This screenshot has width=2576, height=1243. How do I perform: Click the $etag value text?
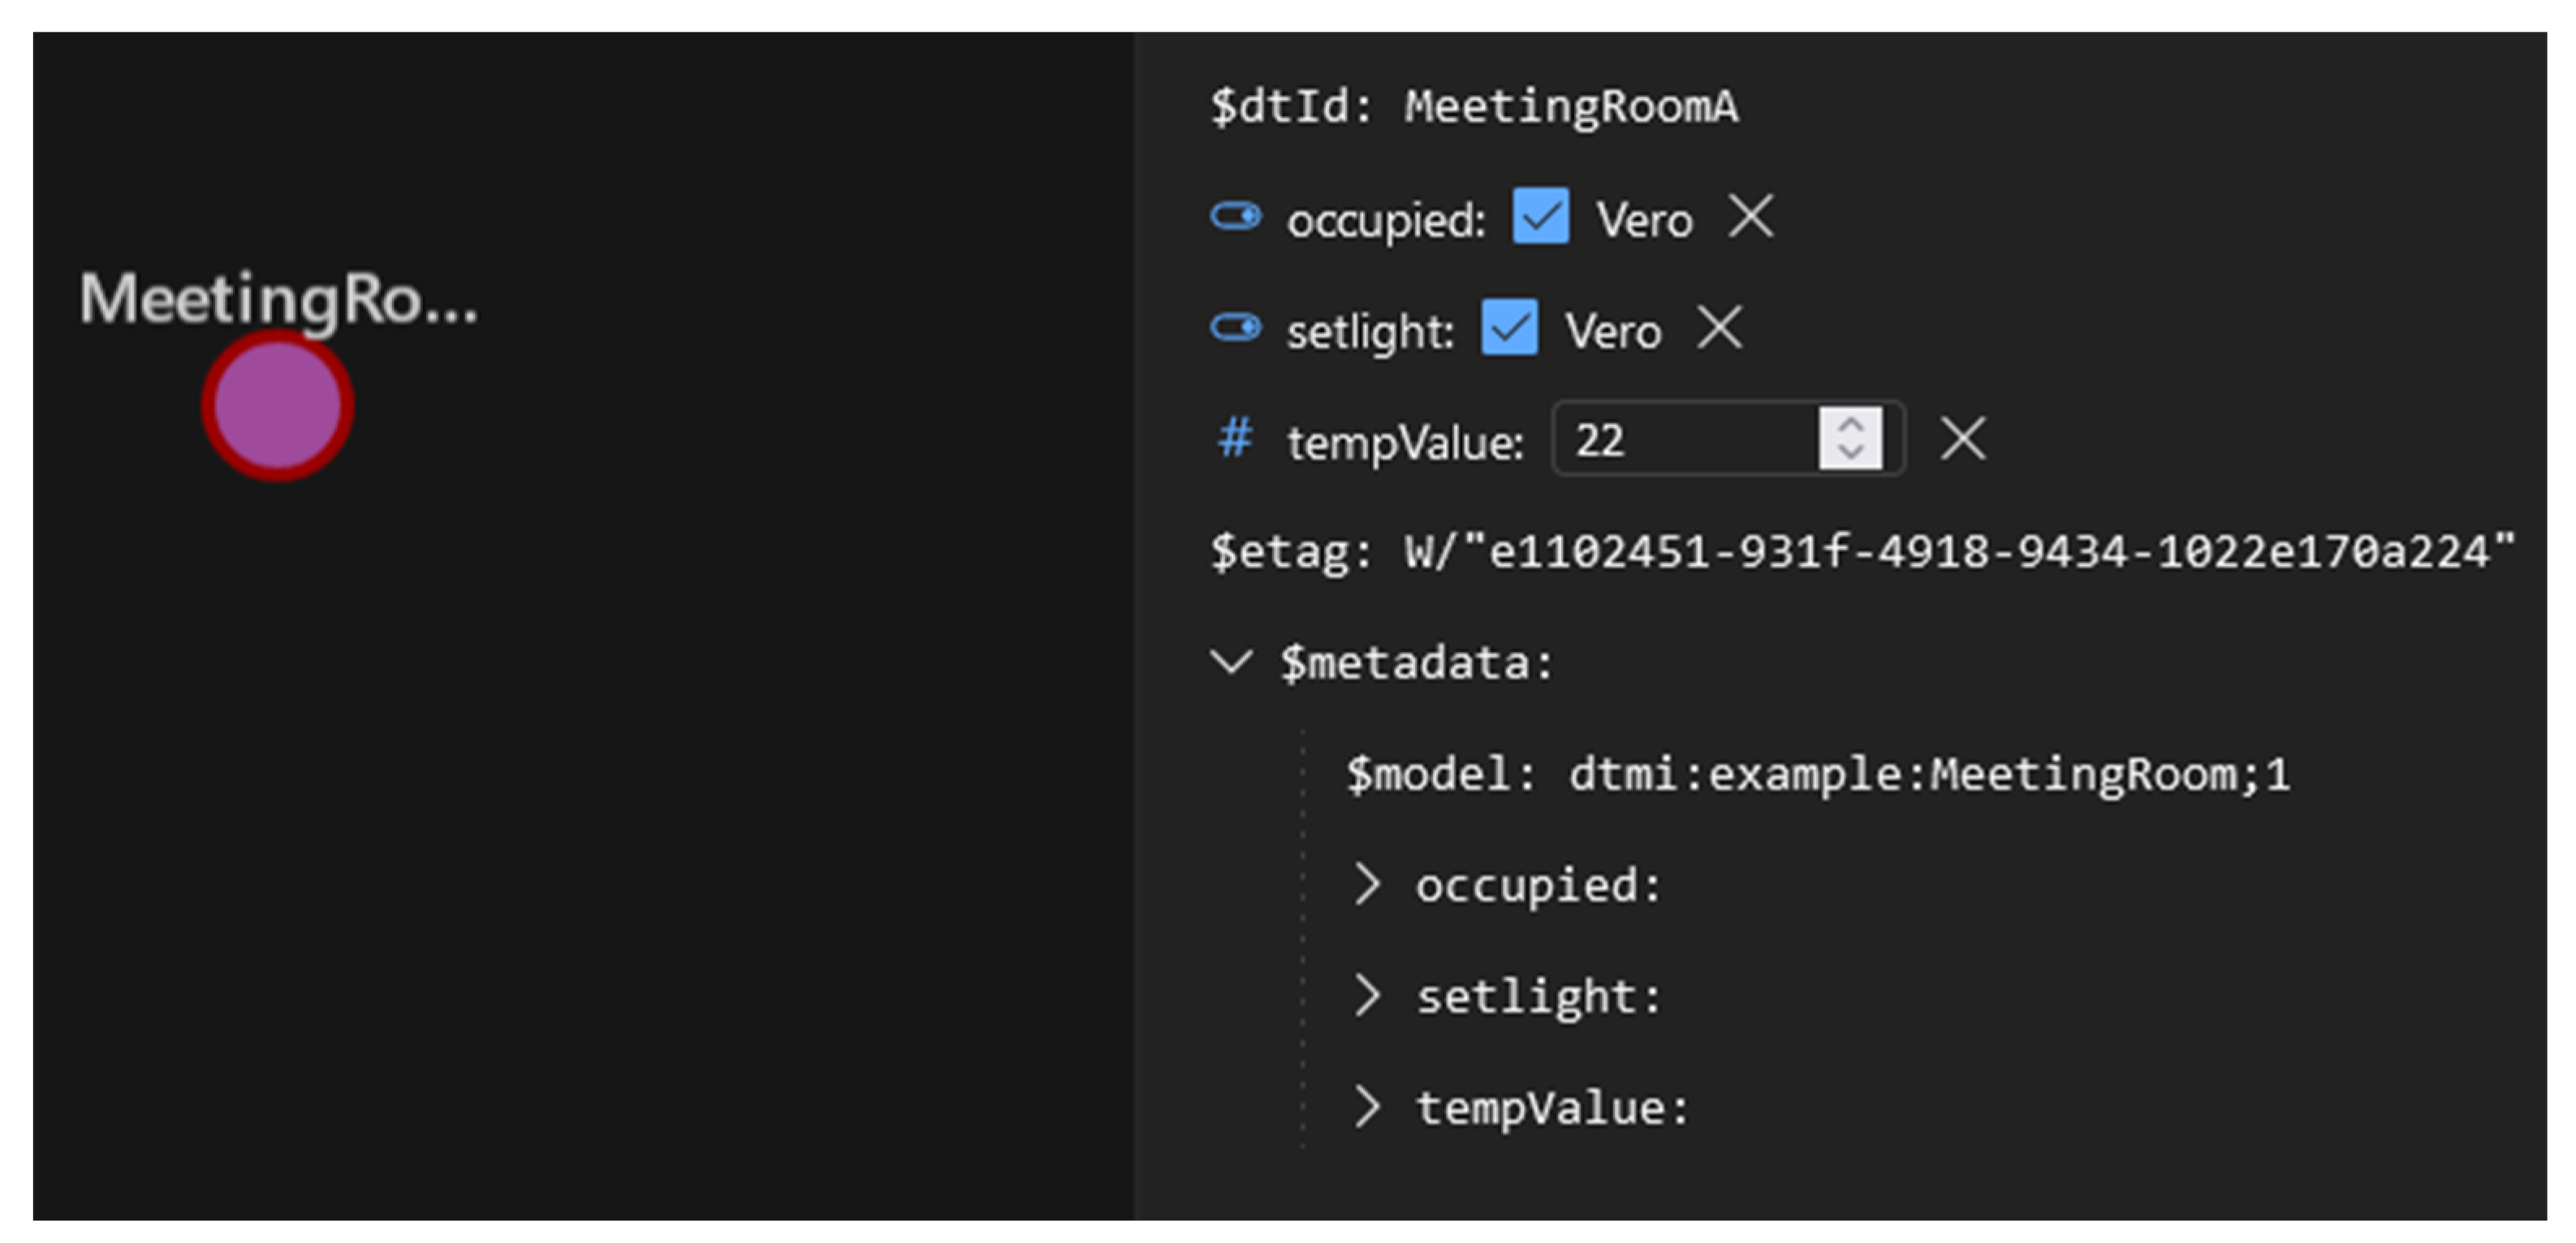tap(1958, 551)
